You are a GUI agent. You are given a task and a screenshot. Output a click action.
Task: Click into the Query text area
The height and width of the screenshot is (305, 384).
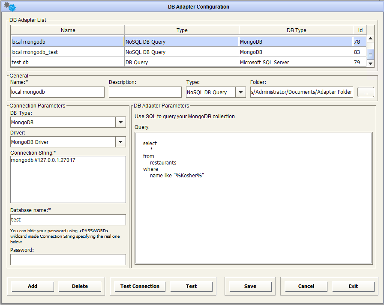coord(254,214)
